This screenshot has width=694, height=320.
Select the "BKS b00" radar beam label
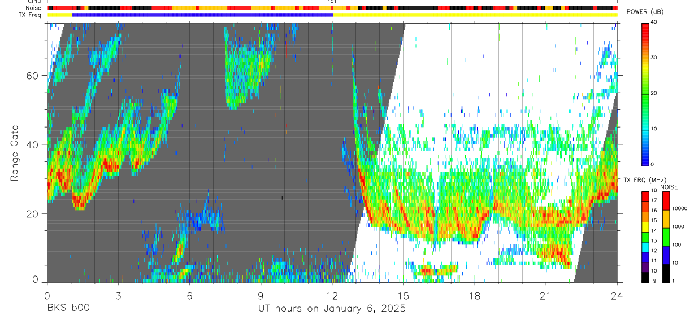[68, 308]
